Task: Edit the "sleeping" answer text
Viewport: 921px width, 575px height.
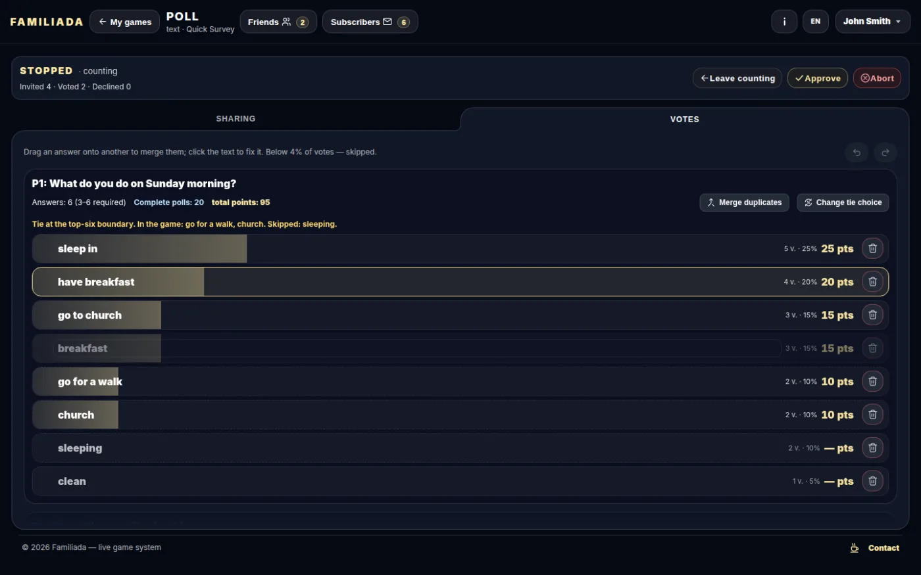Action: (x=80, y=448)
